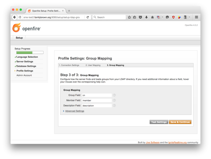Click the Member Field text input

pos(97,101)
